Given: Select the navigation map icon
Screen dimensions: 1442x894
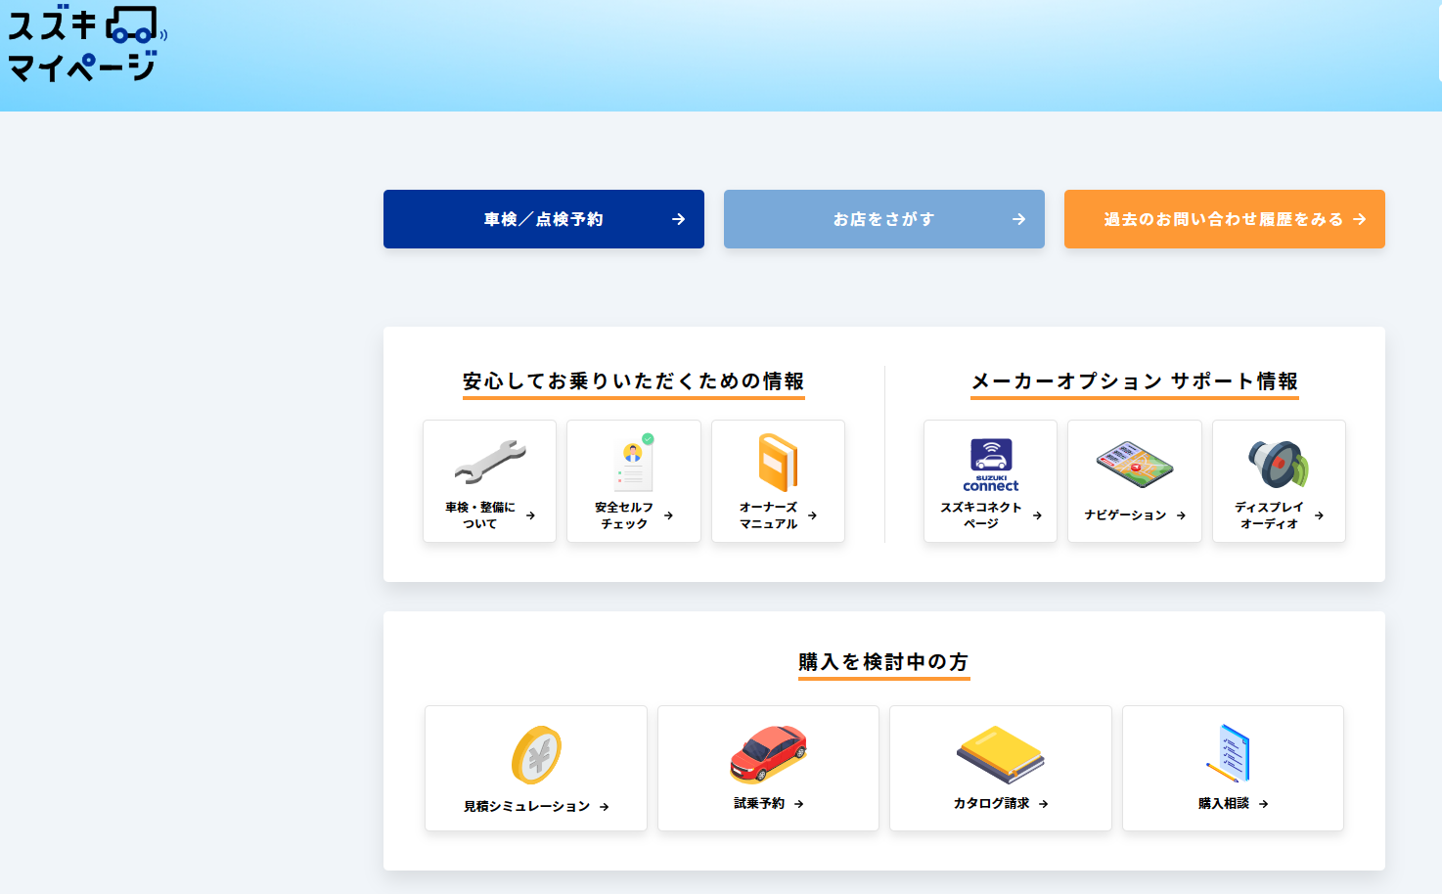Looking at the screenshot, I should (x=1134, y=464).
